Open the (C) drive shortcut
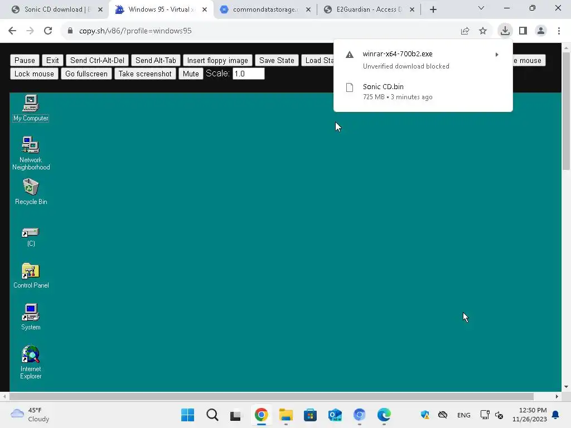Screen dimensions: 571x428 (x=31, y=237)
